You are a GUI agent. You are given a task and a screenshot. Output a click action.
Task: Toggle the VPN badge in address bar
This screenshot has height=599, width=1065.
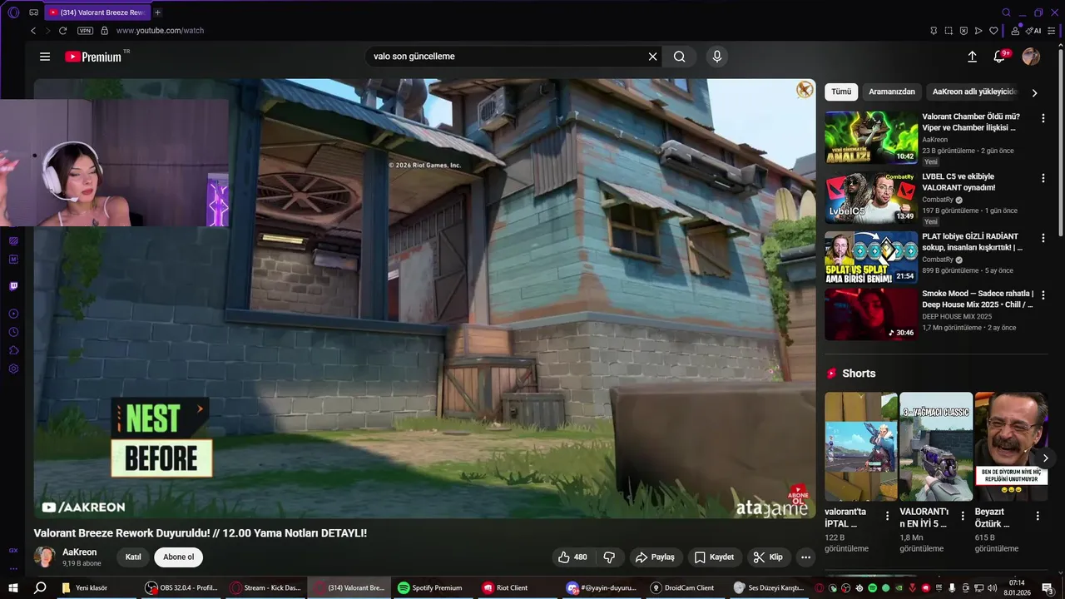(85, 31)
